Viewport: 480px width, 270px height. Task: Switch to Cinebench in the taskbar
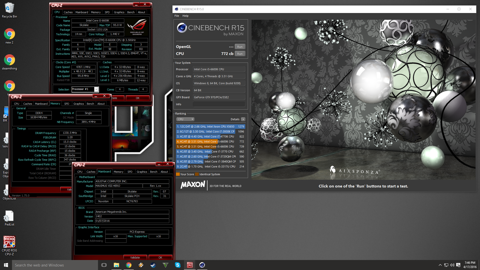tap(202, 265)
